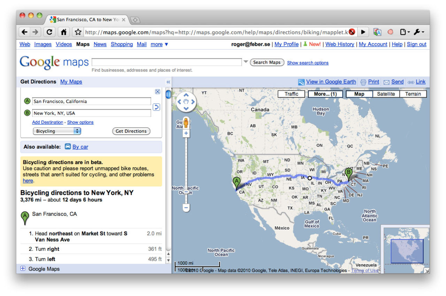Swap start and end destinations
This screenshot has width=446, height=296.
(156, 107)
